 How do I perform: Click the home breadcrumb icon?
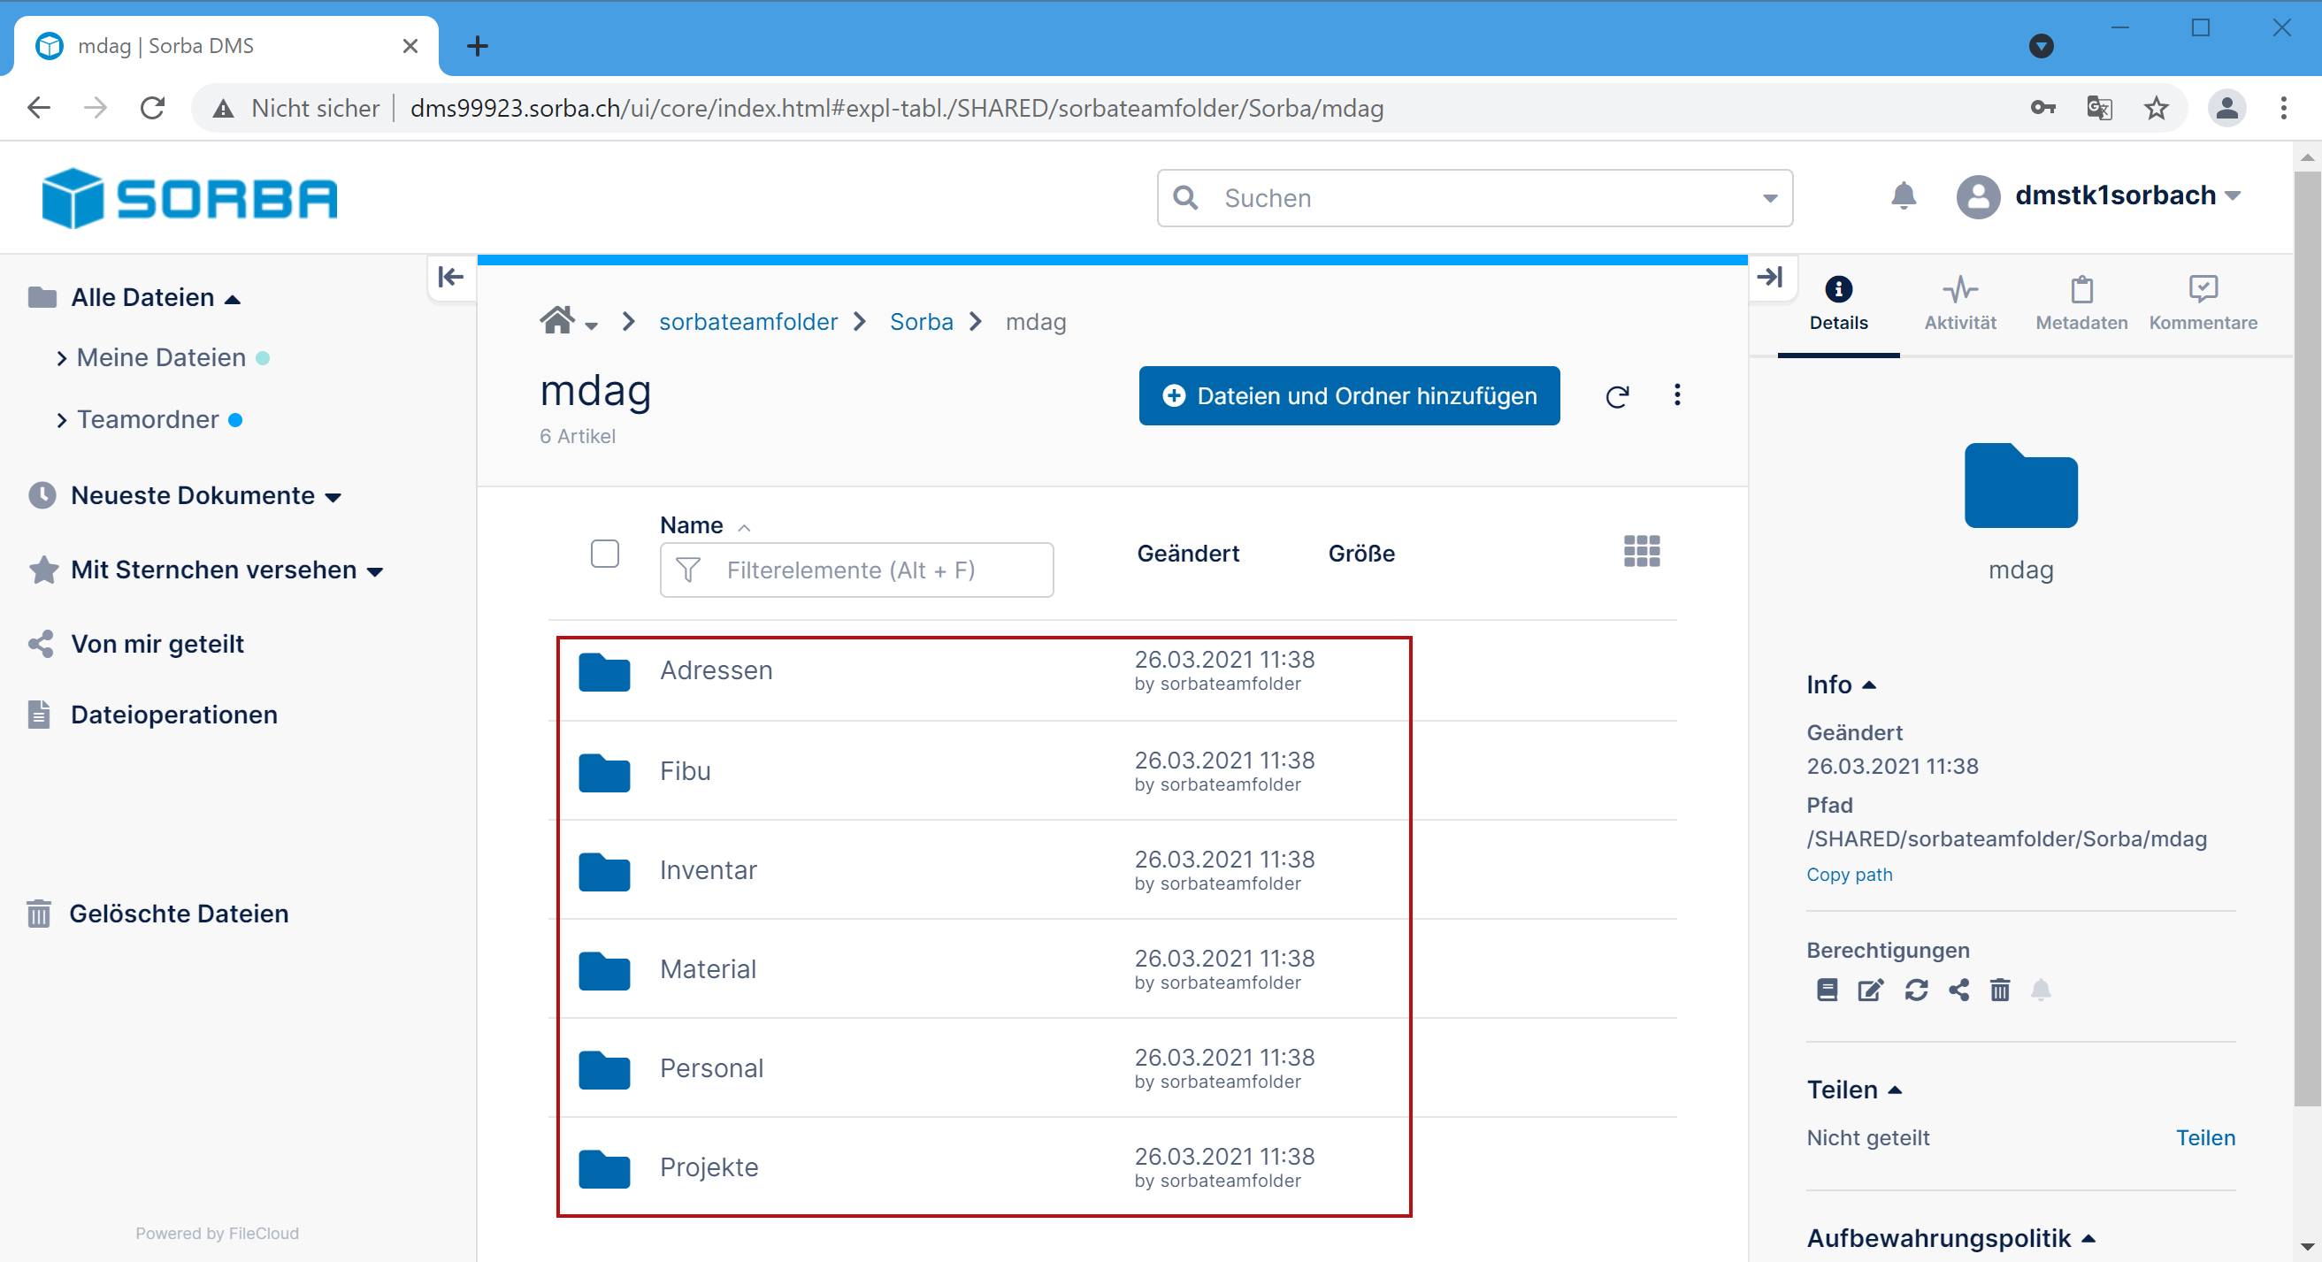557,321
